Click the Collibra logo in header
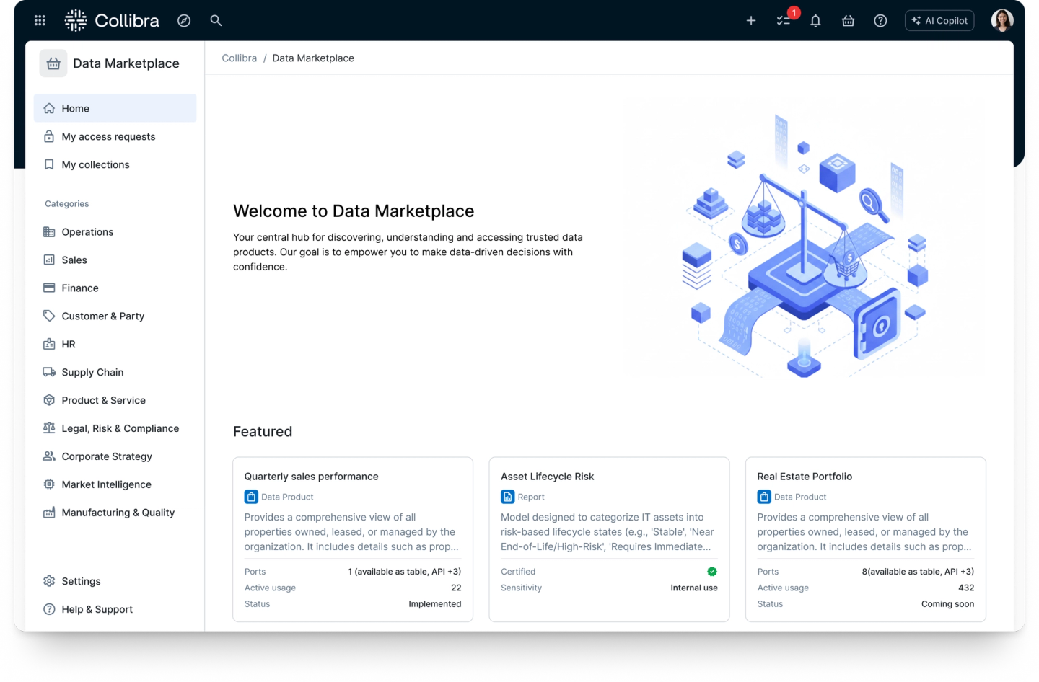Image resolution: width=1039 pixels, height=682 pixels. (x=112, y=21)
